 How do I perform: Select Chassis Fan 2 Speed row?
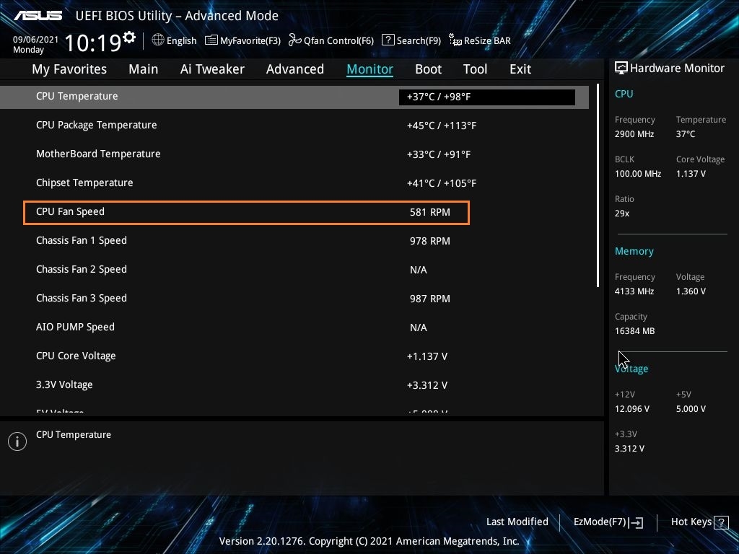click(x=294, y=270)
